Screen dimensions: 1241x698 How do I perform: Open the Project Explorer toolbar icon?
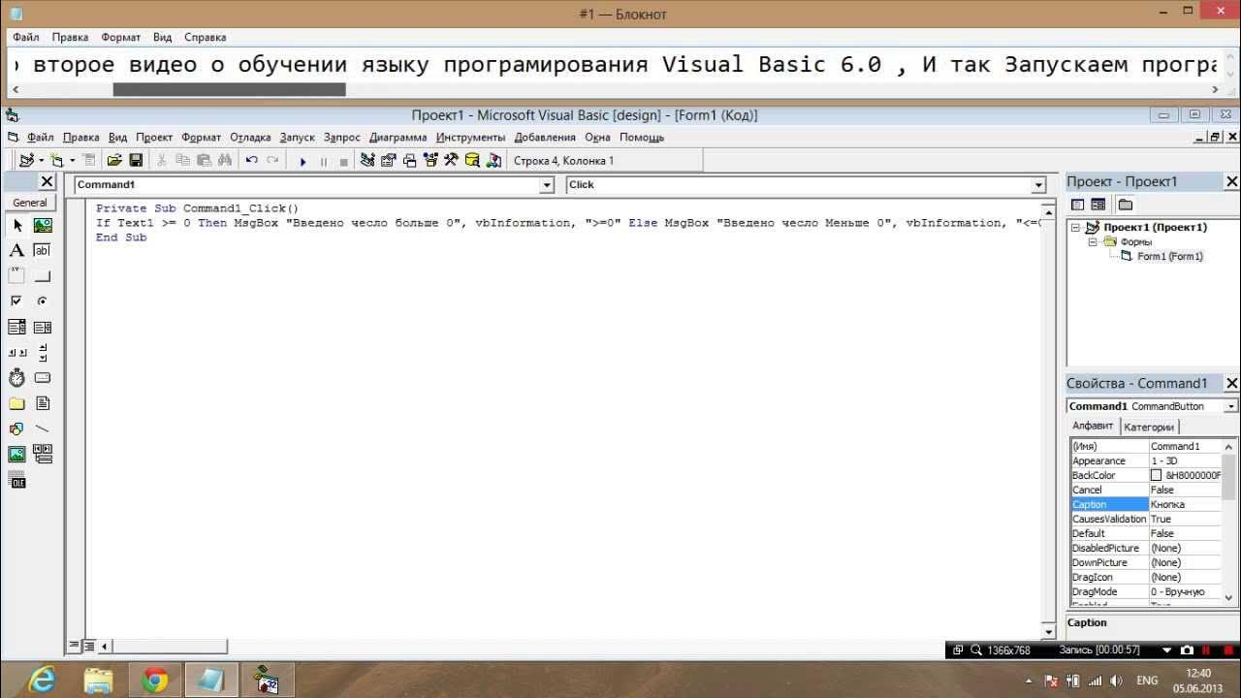pos(367,161)
